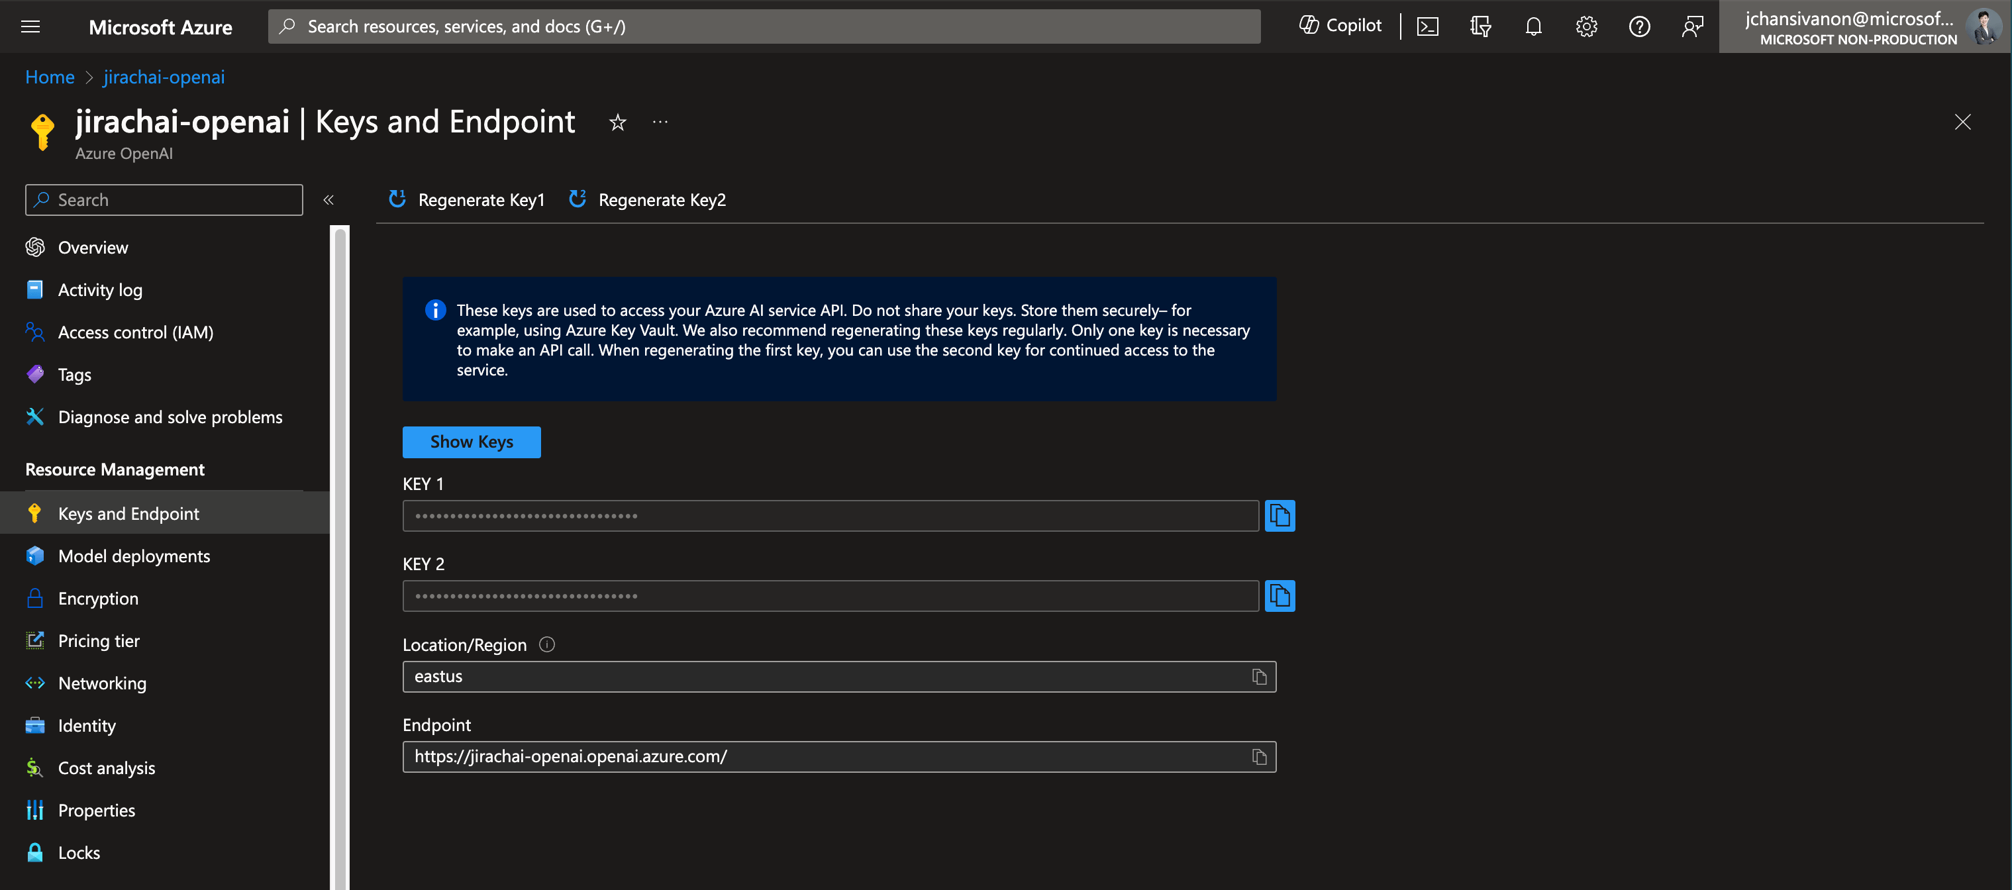Open the more options ellipsis
Screen dimensions: 2012x890
coord(660,122)
